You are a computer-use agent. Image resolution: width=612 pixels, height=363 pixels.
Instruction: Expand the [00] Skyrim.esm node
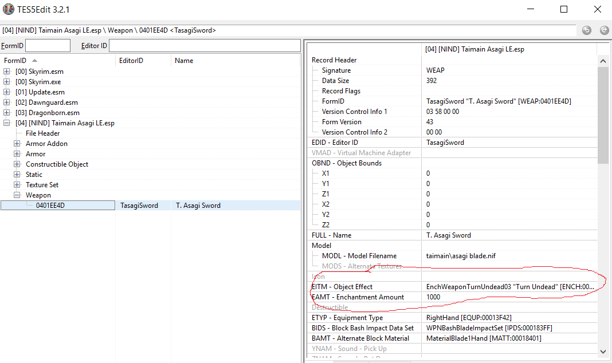(x=7, y=72)
